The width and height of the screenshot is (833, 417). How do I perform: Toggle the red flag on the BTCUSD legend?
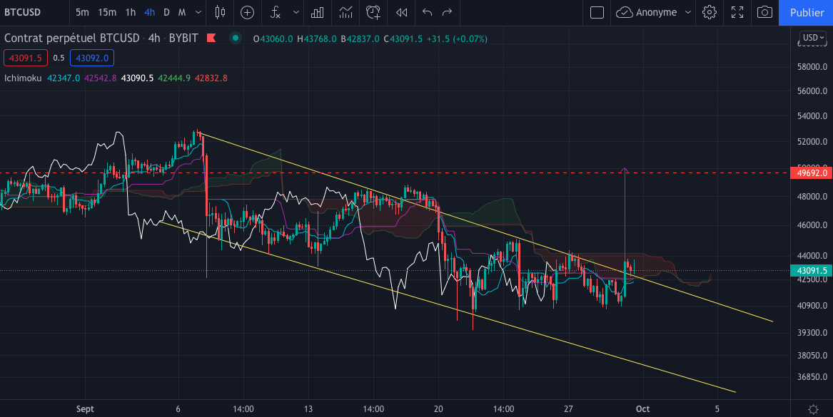(211, 38)
